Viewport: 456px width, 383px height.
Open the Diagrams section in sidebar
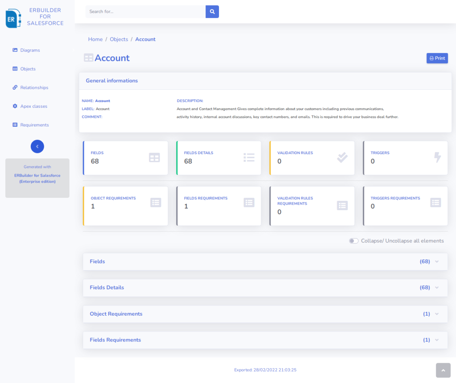[26, 50]
